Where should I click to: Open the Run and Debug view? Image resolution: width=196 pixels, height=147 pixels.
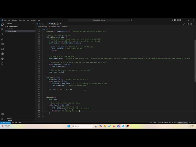coord(2,39)
